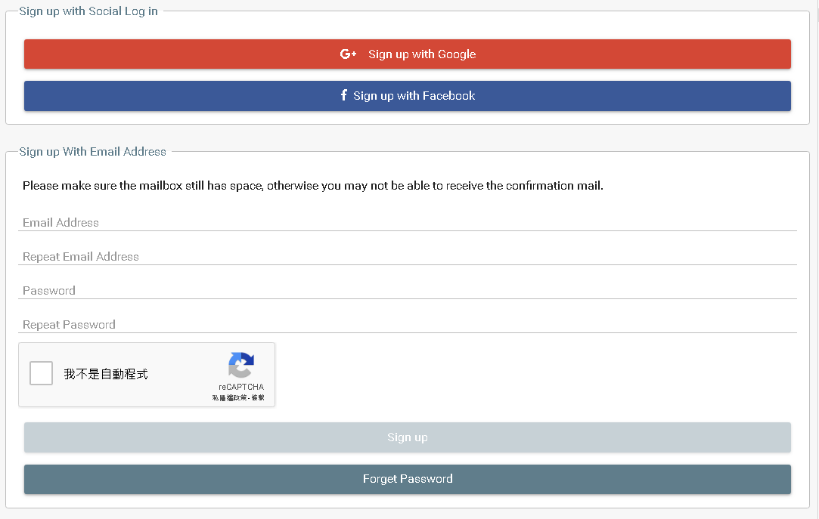Select the Password input field
This screenshot has height=519, width=819.
[407, 291]
